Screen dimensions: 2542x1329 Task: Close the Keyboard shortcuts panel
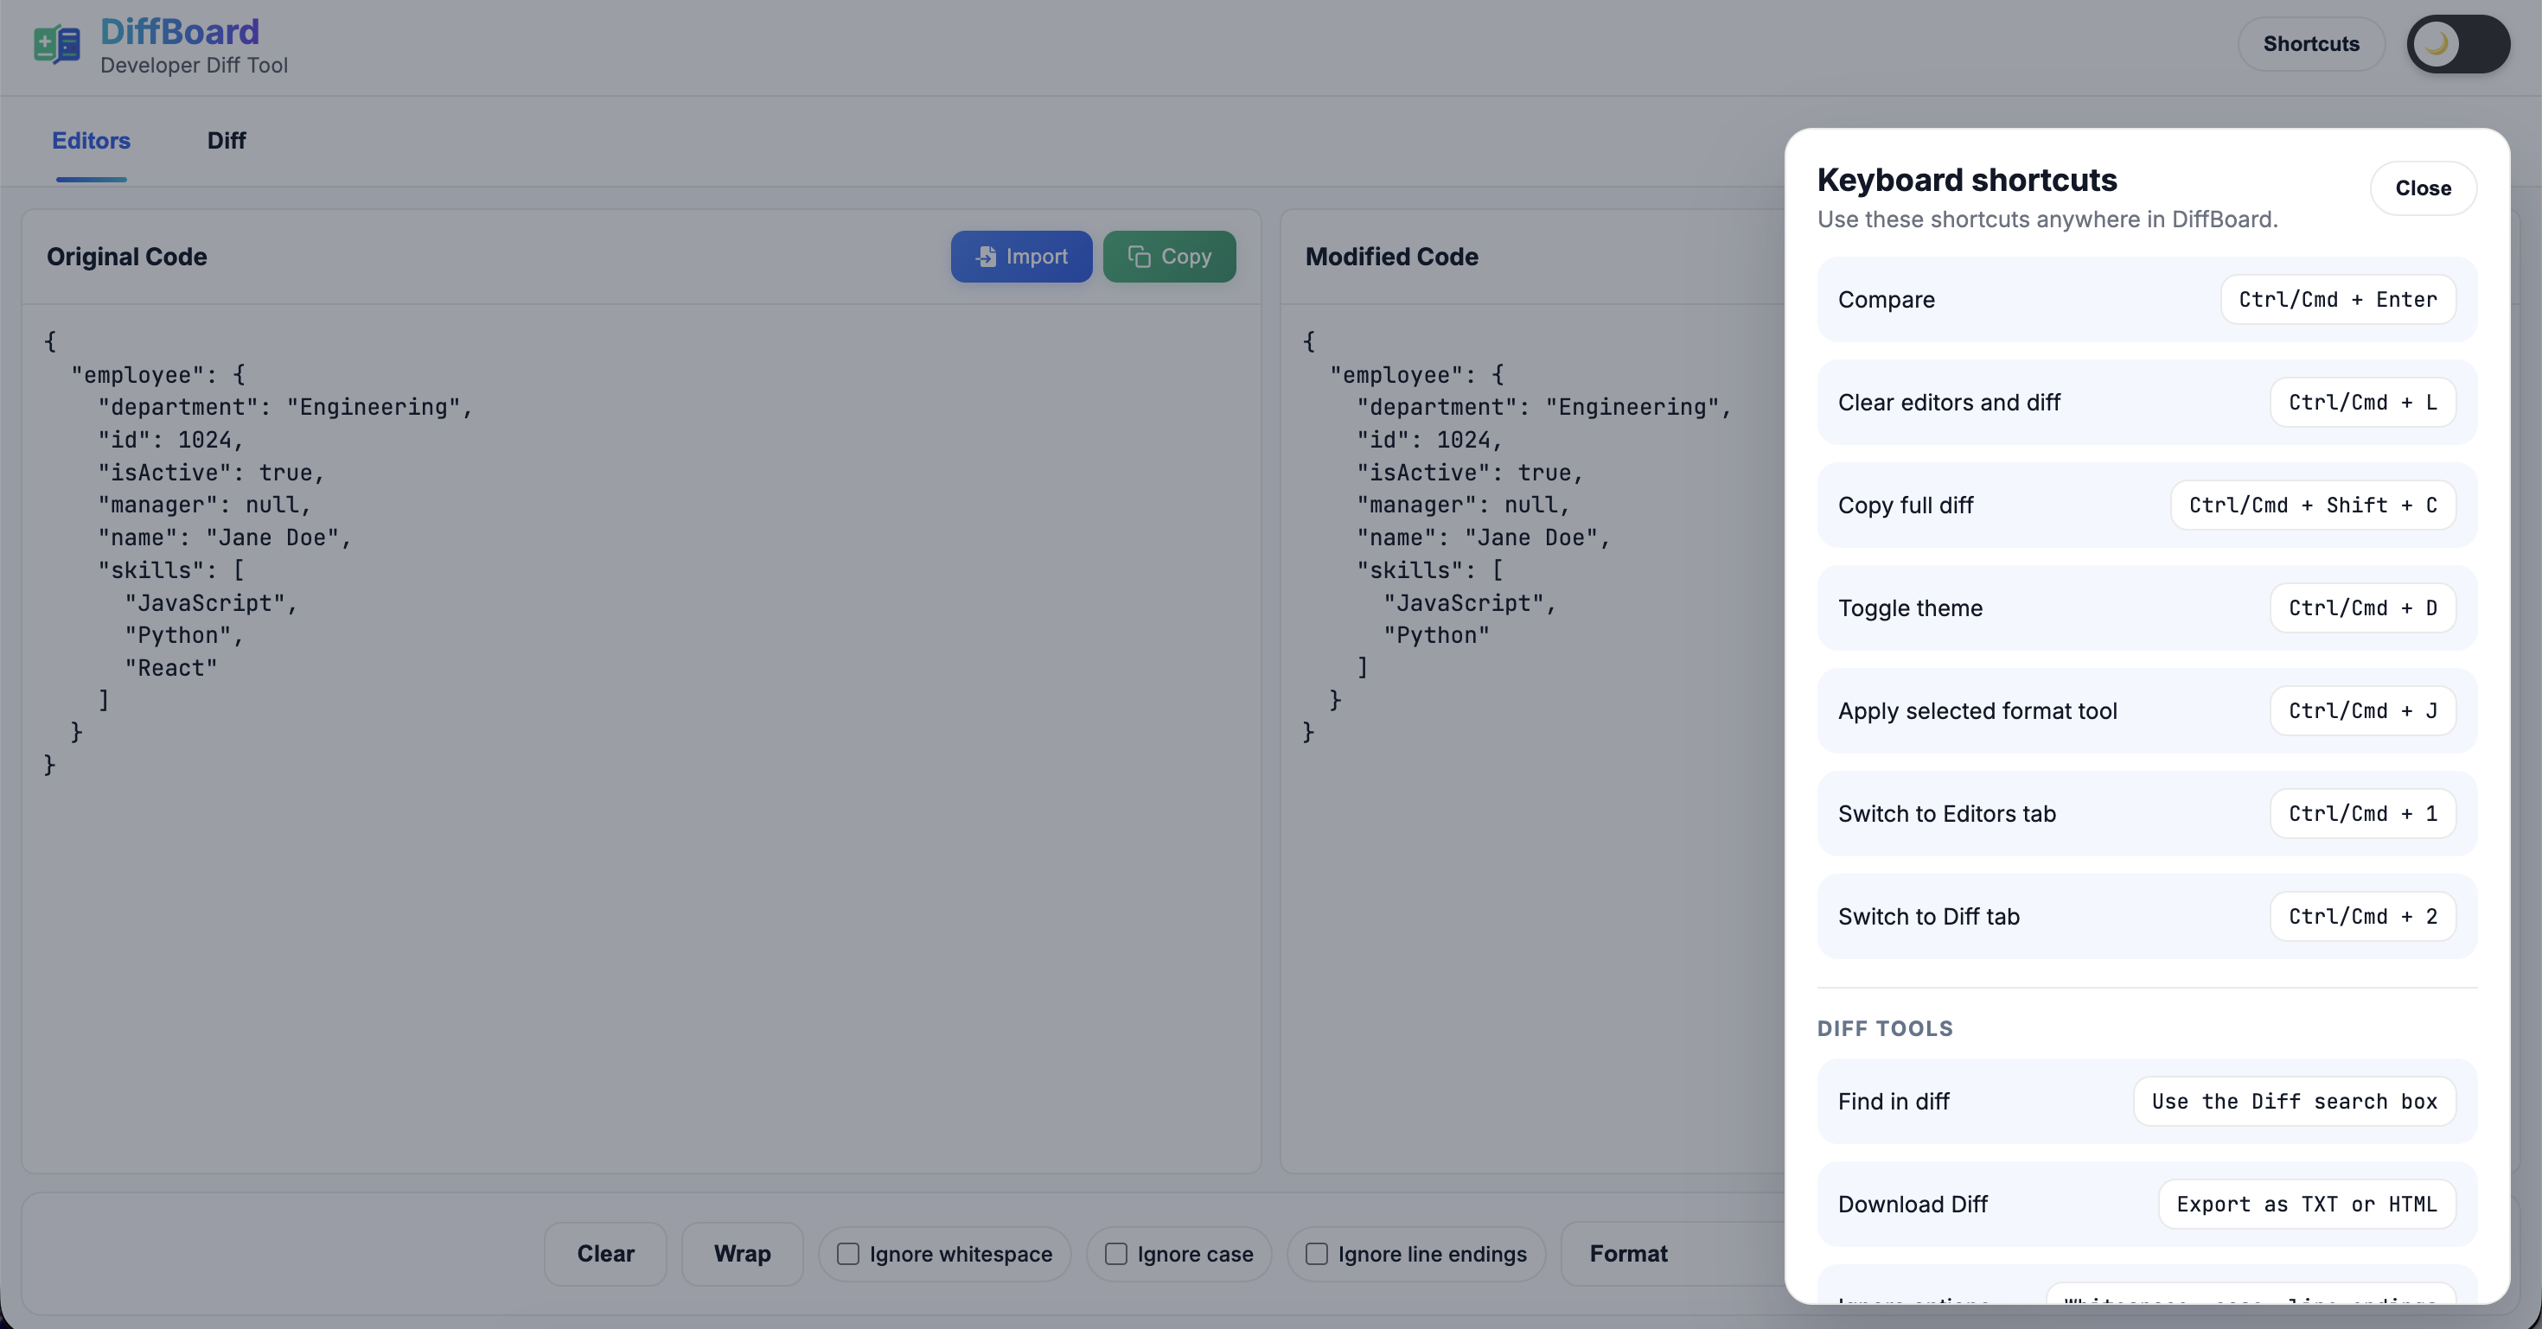pos(2423,188)
